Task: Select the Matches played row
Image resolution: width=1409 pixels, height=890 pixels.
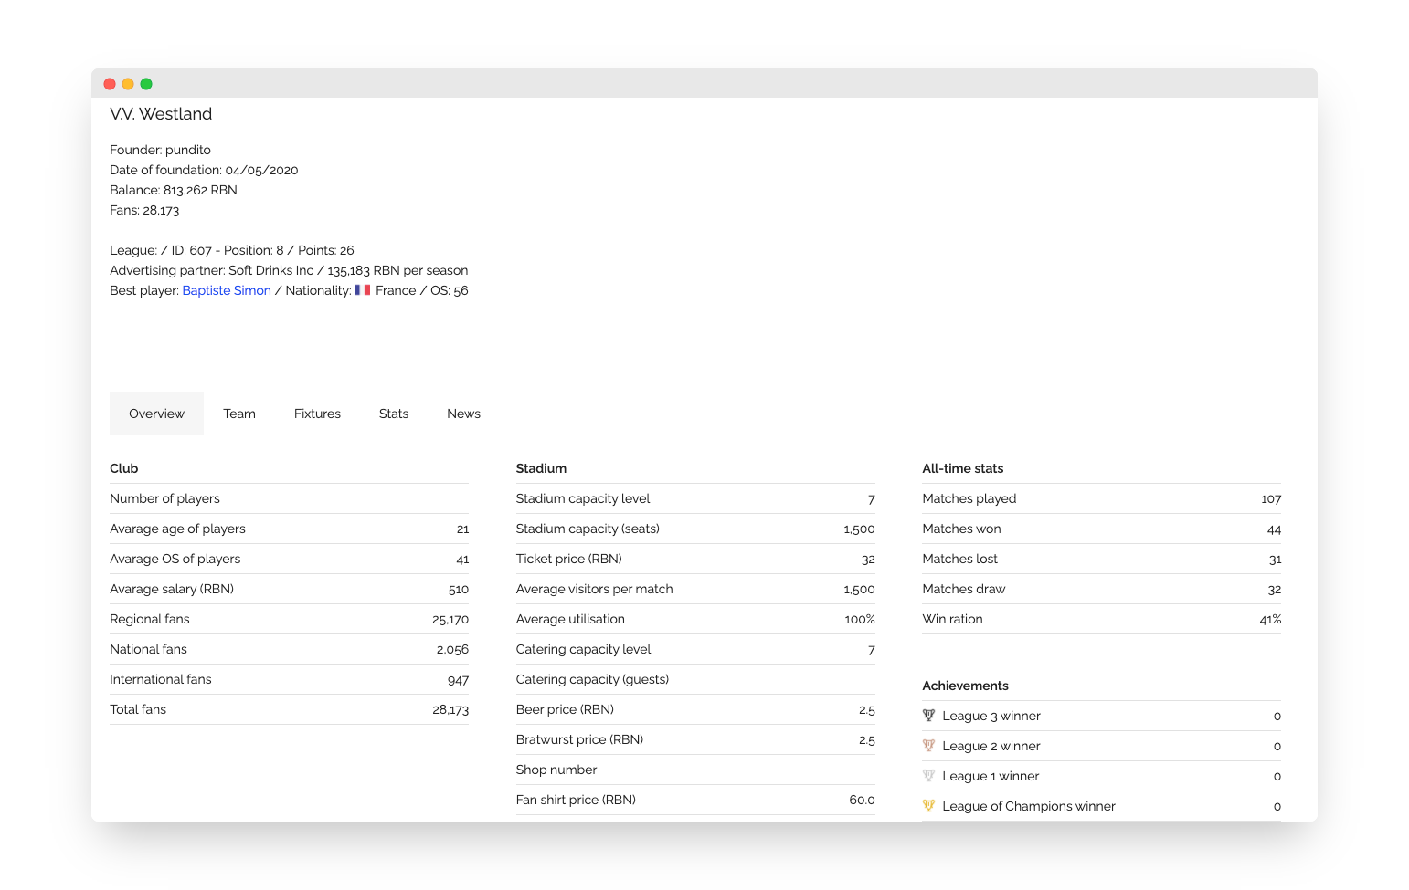Action: pos(1102,498)
